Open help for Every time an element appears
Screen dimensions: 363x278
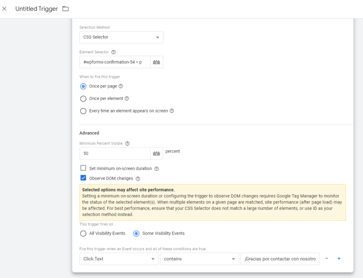172,111
